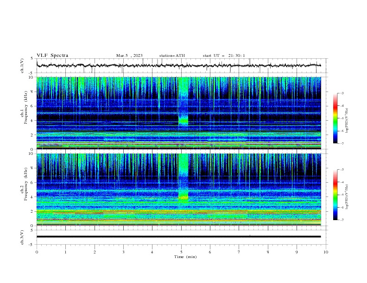Image resolution: width=367 pixels, height=283 pixels.
Task: Click the upper 'log(PSD)(V²/Hz)' label
Action: click(347, 121)
